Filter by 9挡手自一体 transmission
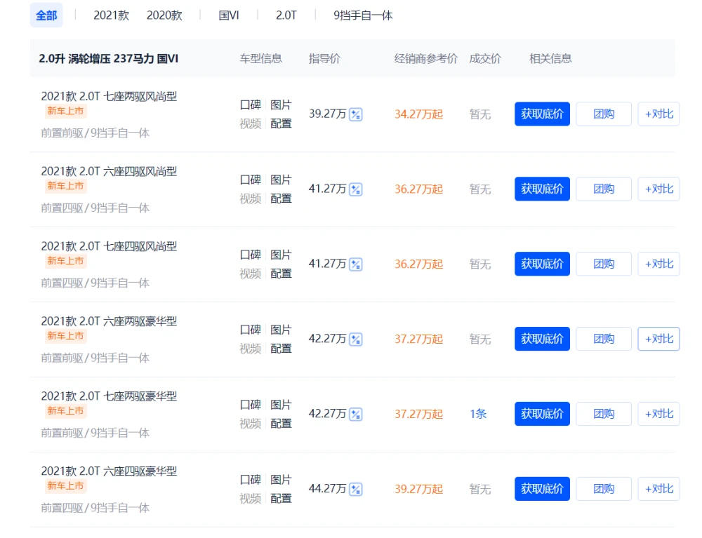Screen dimensions: 702x538 click(x=363, y=15)
